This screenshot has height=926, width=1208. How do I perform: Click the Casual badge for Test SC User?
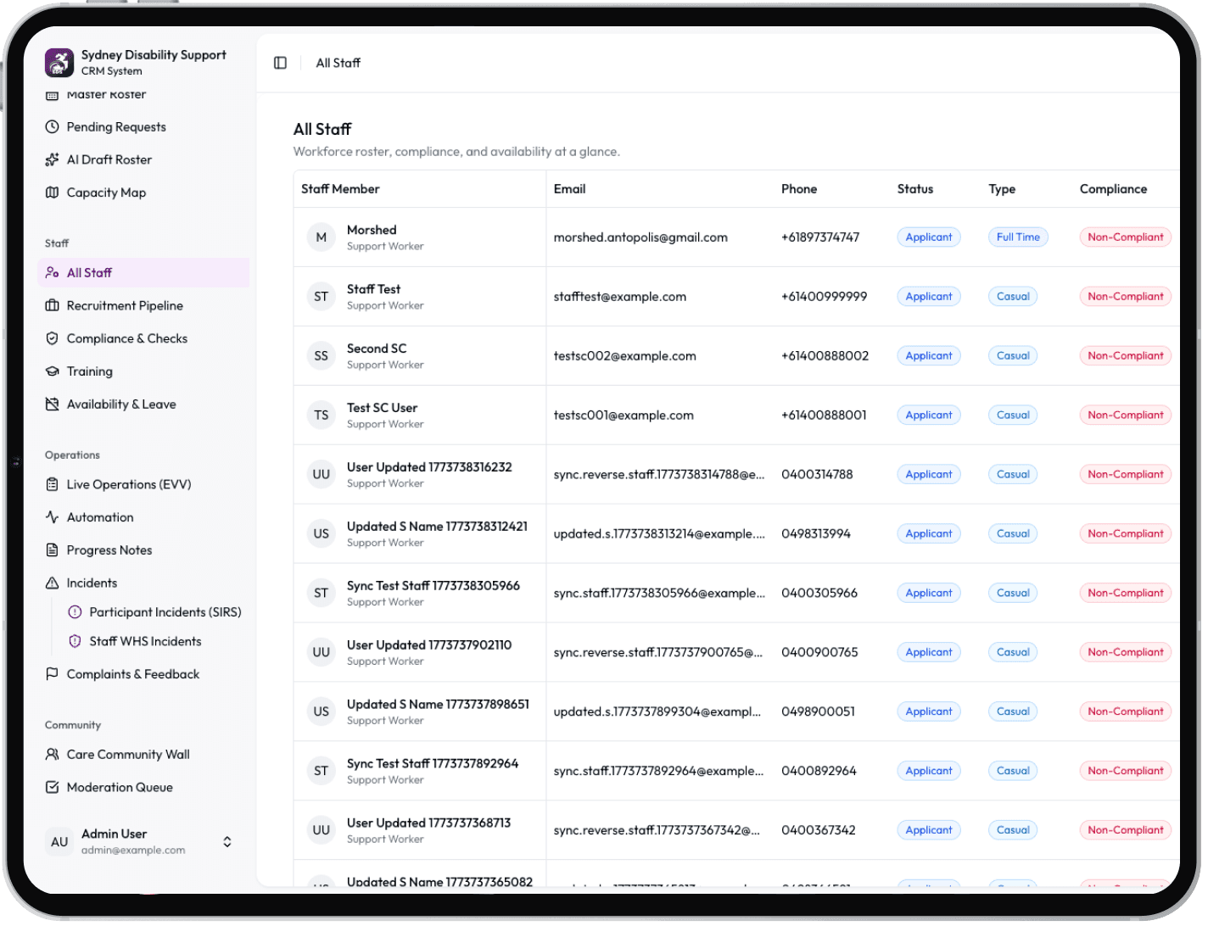pos(1013,416)
